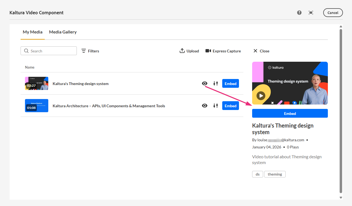The height and width of the screenshot is (206, 352).
Task: Preview Kaltura Architecture video via eye icon
Action: pos(205,106)
